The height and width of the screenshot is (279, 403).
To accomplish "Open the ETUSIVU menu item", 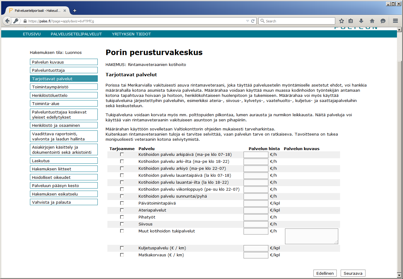I will (x=32, y=34).
